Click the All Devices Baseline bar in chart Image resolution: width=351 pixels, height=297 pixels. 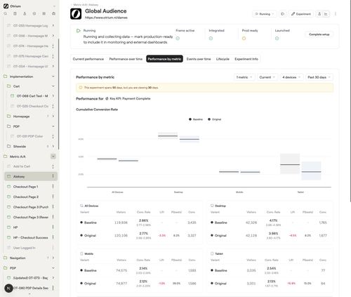pyautogui.click(x=107, y=159)
